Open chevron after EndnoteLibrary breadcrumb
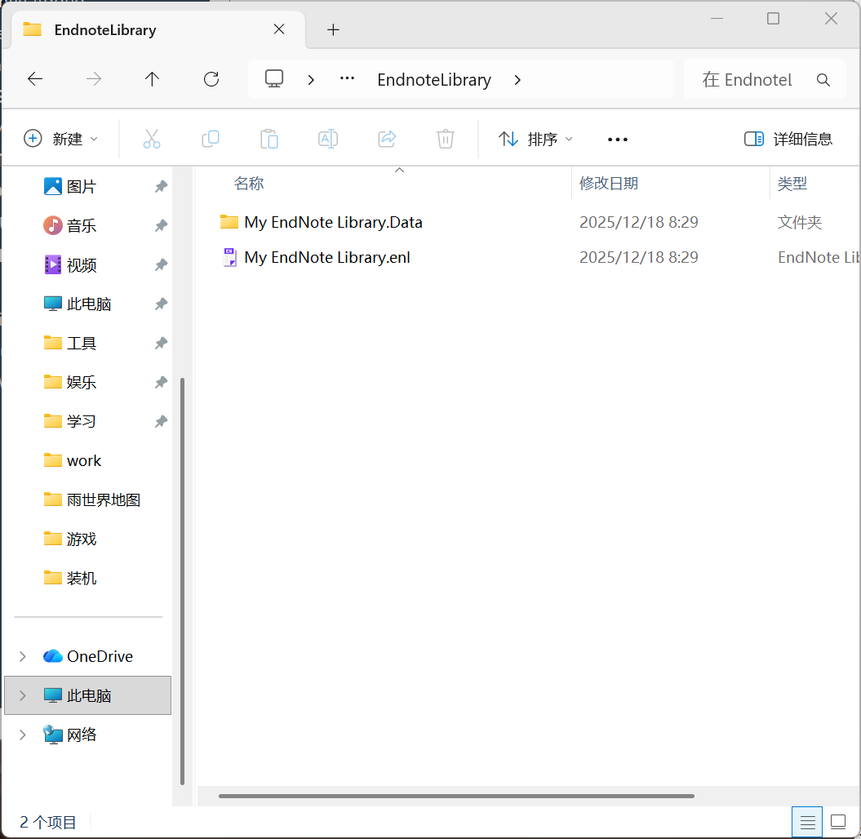The height and width of the screenshot is (839, 861). [517, 80]
